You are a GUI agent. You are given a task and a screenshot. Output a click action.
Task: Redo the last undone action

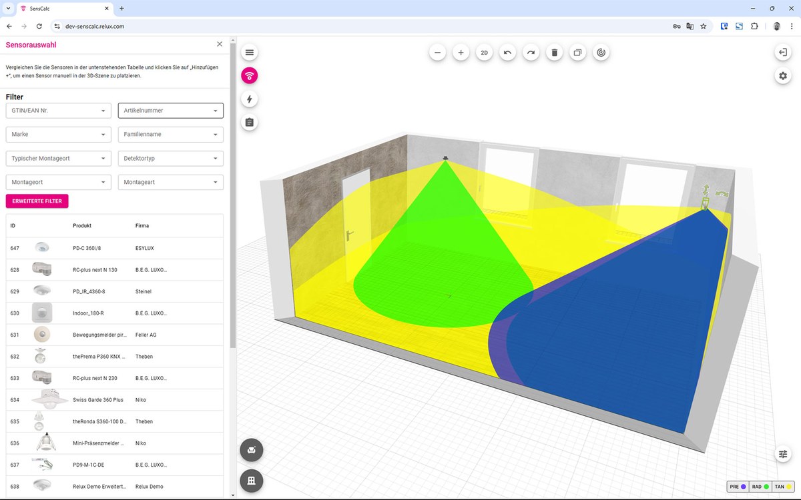(x=531, y=52)
